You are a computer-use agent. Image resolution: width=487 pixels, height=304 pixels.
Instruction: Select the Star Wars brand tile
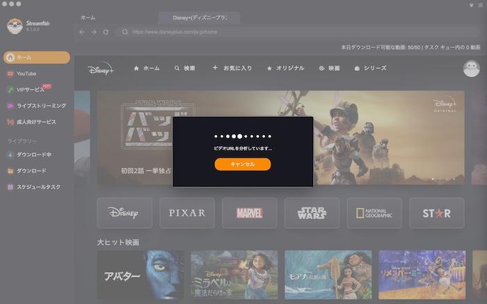[x=312, y=213]
